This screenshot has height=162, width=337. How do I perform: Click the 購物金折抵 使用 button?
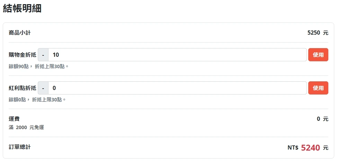pos(318,55)
